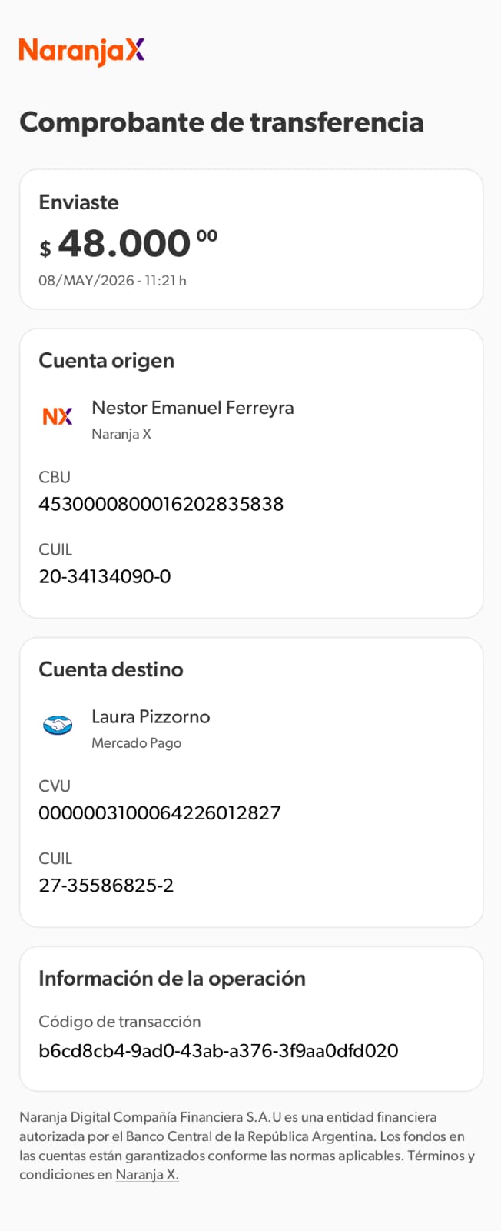
Task: Click the Cuenta origen section title
Action: coord(106,361)
